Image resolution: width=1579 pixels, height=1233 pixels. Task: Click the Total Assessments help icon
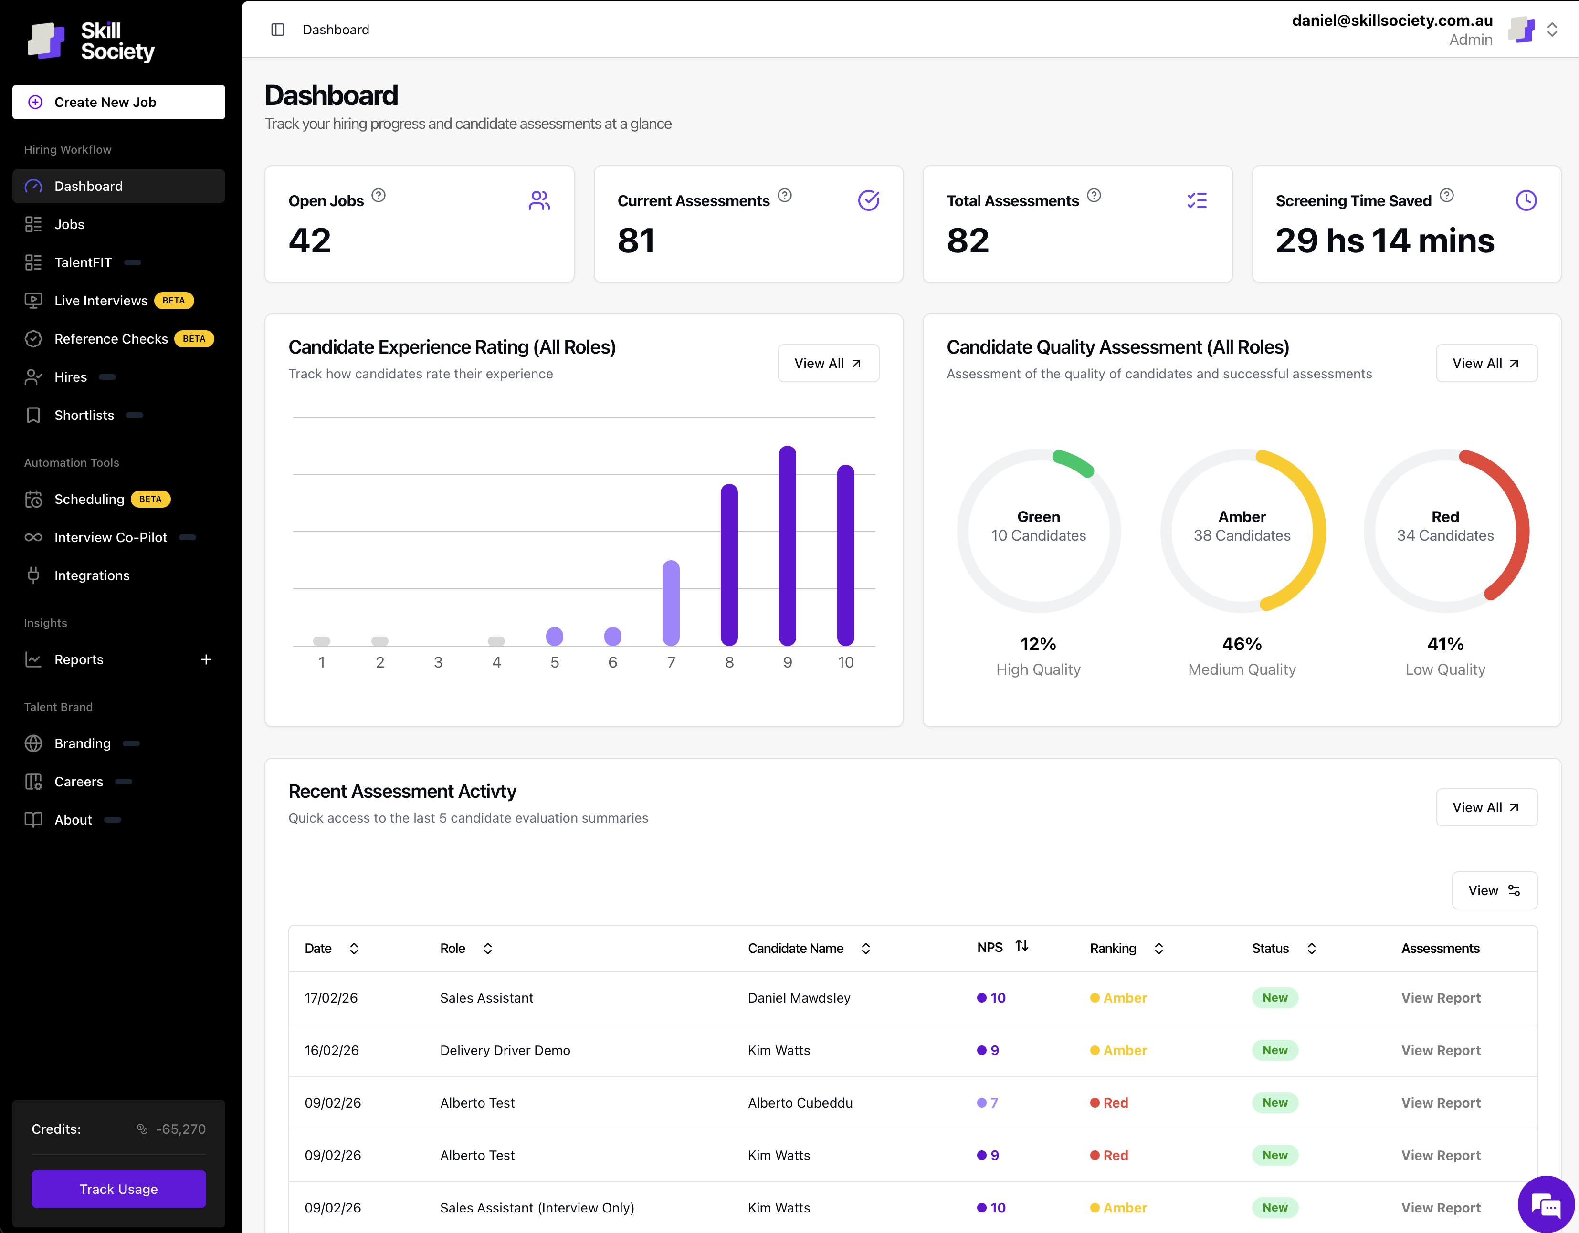tap(1094, 195)
